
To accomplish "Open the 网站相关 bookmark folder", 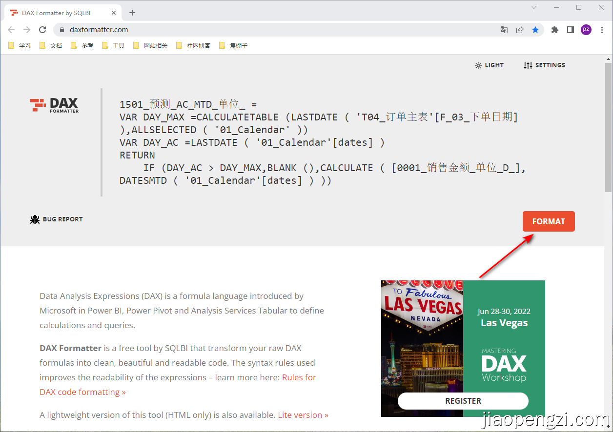I will coord(150,45).
